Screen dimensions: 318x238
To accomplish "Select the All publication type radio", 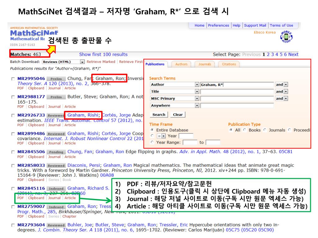I will tap(231, 130).
